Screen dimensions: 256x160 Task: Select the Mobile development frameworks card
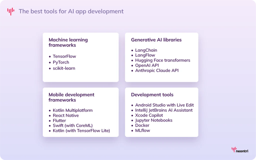click(x=71, y=97)
